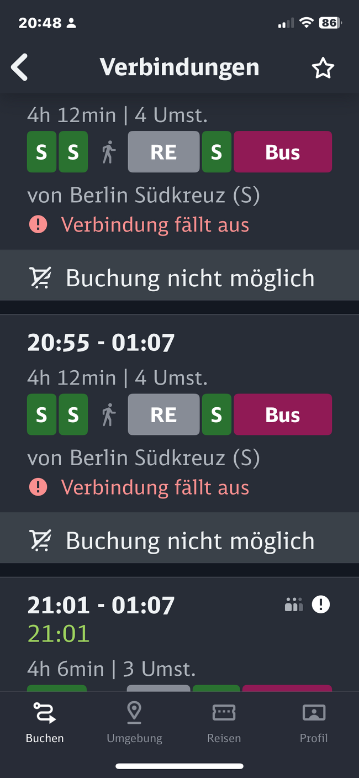Open the Profil tab
This screenshot has height=778, width=359.
[314, 721]
